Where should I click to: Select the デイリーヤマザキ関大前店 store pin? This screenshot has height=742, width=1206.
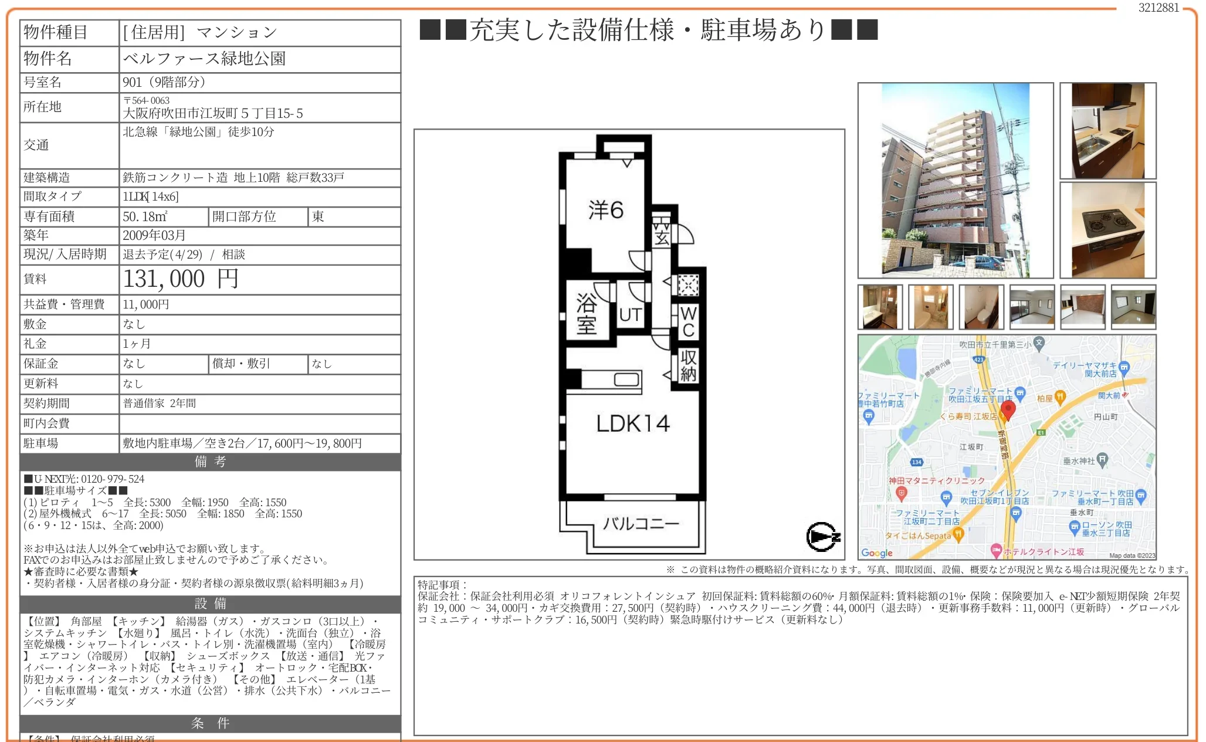[x=1124, y=368]
